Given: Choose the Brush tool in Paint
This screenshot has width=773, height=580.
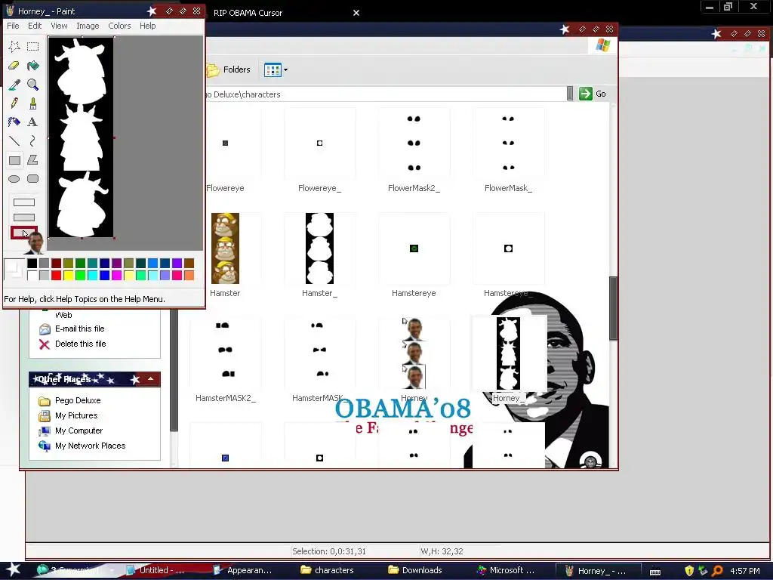Looking at the screenshot, I should [33, 103].
